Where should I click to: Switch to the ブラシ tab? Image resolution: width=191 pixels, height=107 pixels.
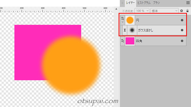coord(156,3)
